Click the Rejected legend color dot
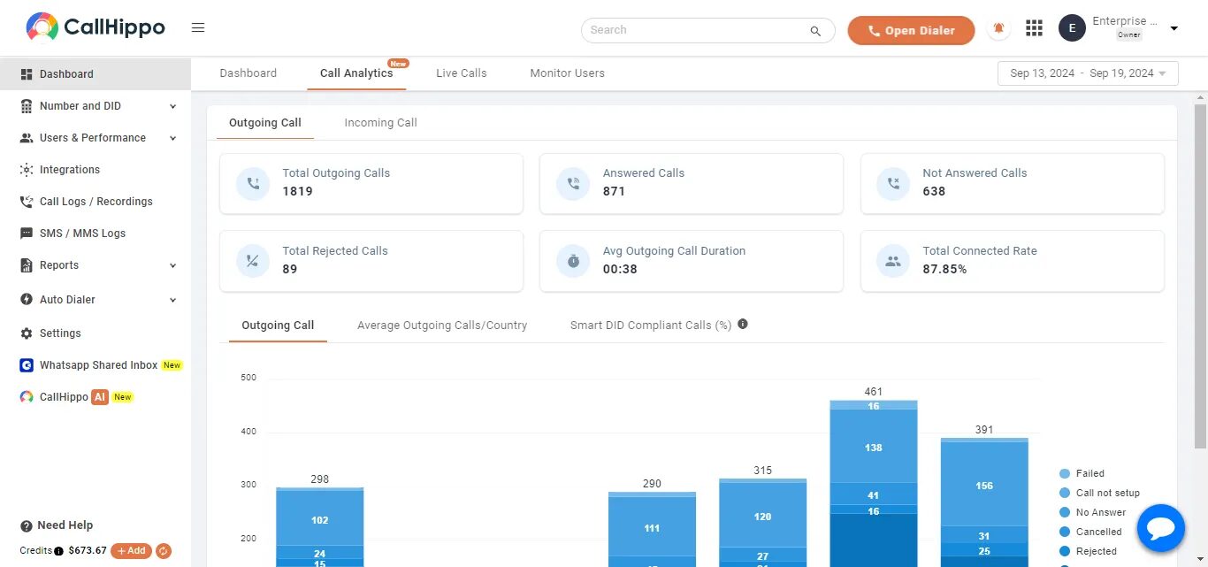 (x=1065, y=552)
